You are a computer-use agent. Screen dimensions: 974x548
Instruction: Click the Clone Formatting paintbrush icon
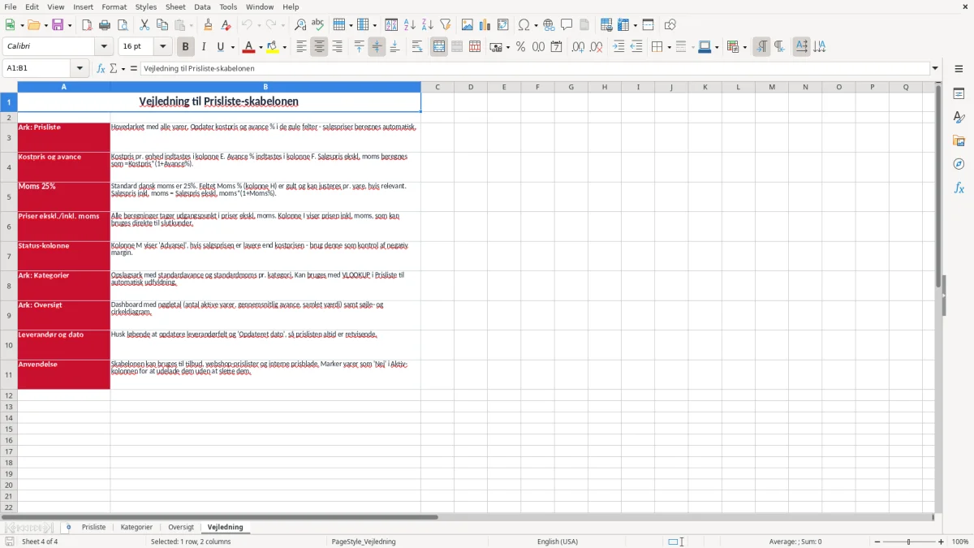[209, 25]
